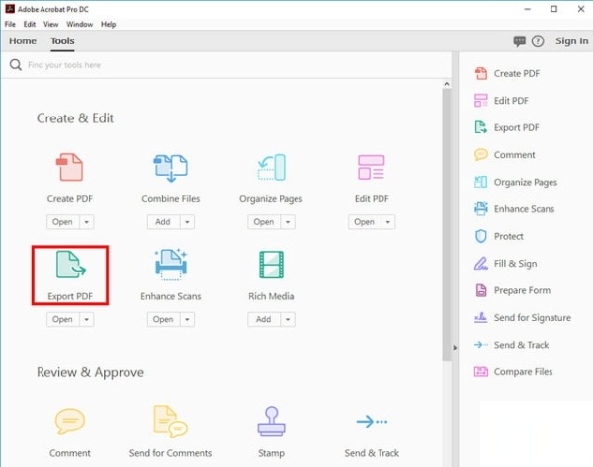Open the help question mark icon
This screenshot has height=467, width=593.
(x=538, y=41)
